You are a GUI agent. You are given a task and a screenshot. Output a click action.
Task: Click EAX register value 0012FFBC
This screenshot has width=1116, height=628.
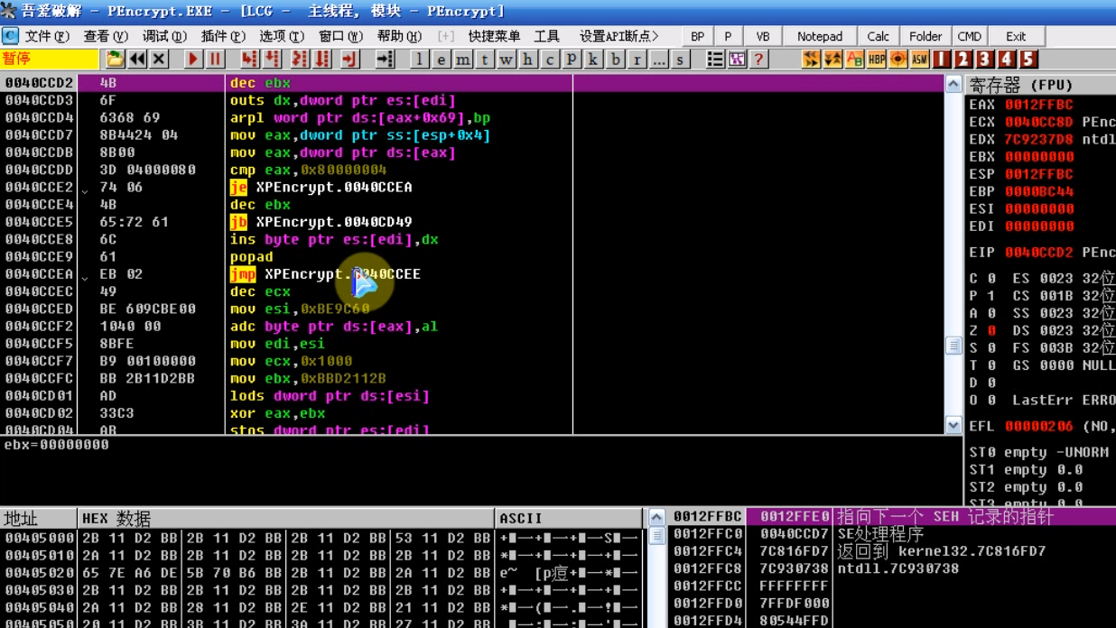[1038, 105]
